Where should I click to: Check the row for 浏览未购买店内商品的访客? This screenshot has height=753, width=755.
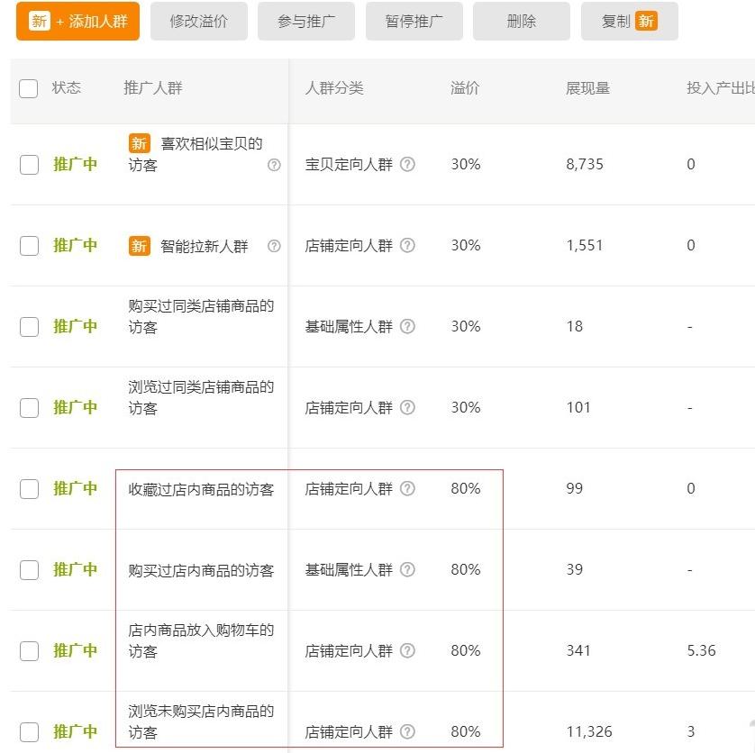[28, 731]
